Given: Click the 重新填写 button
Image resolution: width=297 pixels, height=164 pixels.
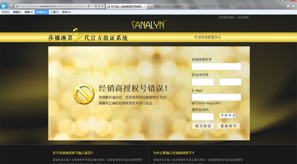Looking at the screenshot, I should (x=228, y=126).
